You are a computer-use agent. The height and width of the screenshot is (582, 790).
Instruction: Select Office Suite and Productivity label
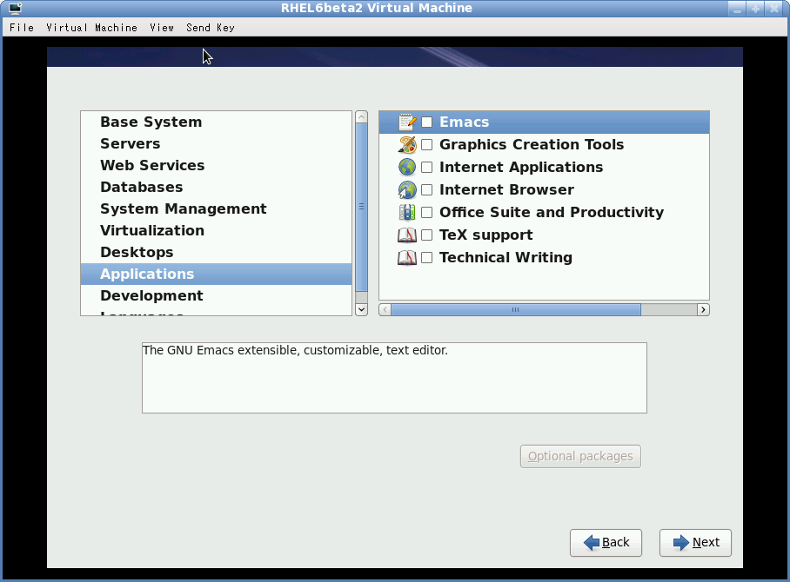[552, 212]
